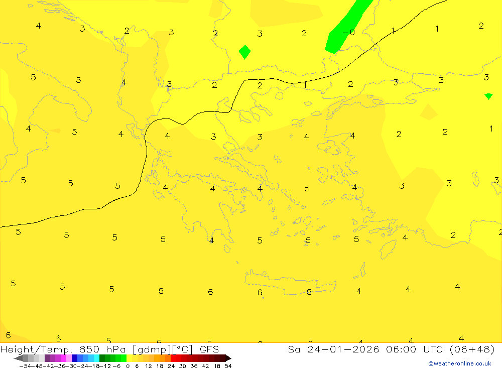Click the '06:00 UTC' time text

point(414,349)
